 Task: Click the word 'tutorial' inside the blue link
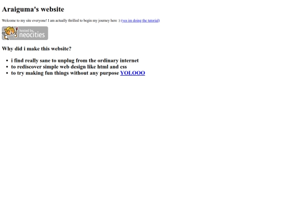[153, 21]
